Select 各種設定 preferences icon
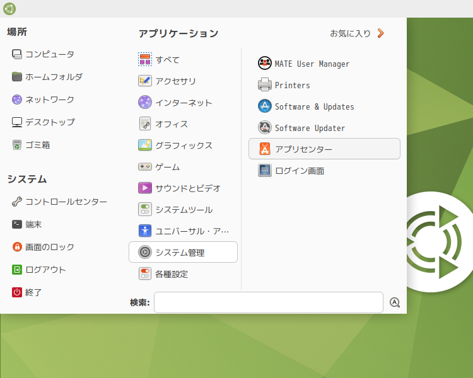Viewport: 473px width, 378px height. pyautogui.click(x=145, y=273)
